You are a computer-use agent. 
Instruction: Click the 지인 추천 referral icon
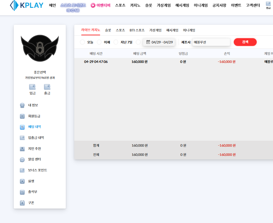pos(22,149)
